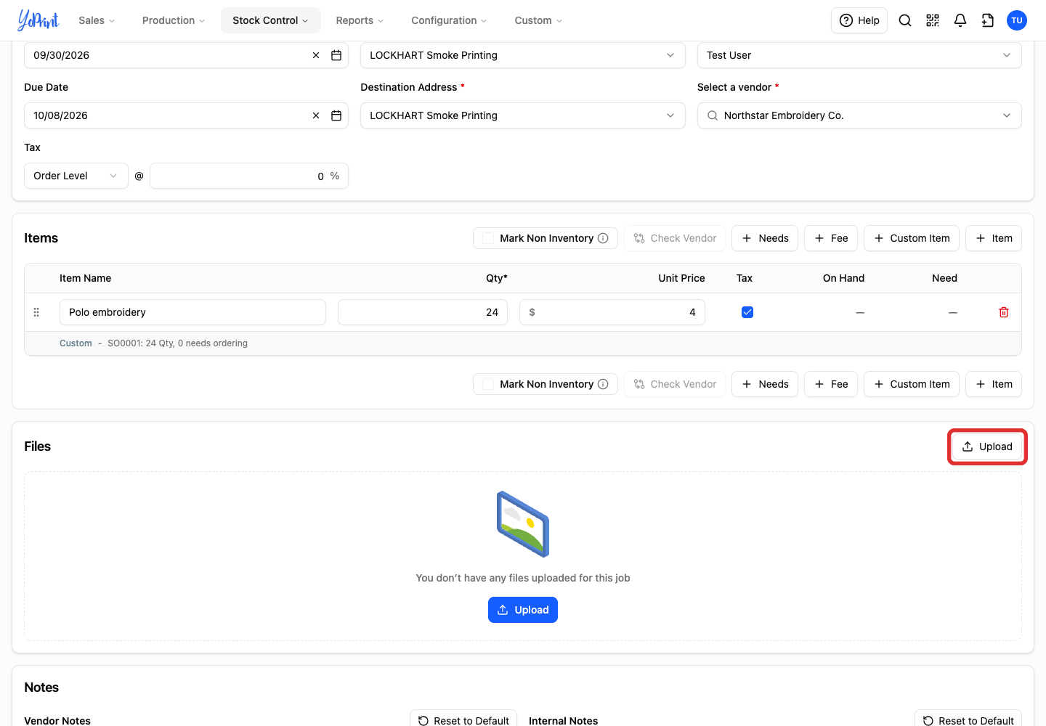
Task: Click the top Needs button
Action: click(765, 238)
